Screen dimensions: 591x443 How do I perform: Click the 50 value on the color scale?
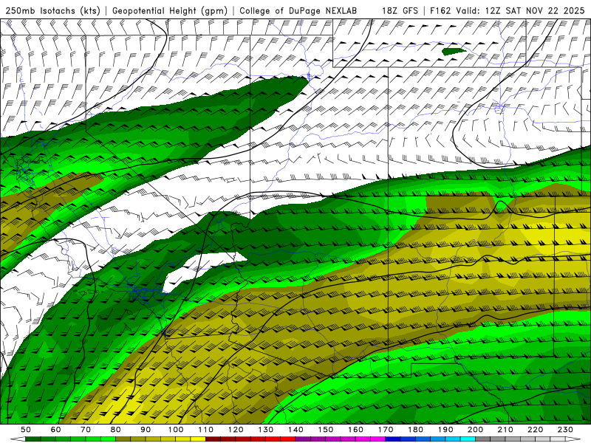coord(26,430)
